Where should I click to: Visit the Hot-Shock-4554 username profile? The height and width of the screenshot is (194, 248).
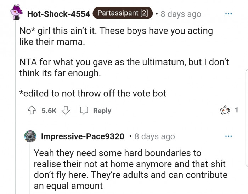point(58,14)
